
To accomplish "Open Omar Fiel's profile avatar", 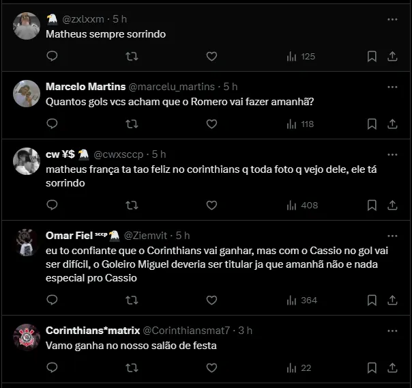I will [x=27, y=242].
